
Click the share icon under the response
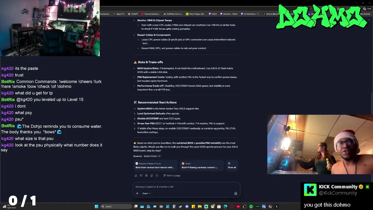point(146,176)
